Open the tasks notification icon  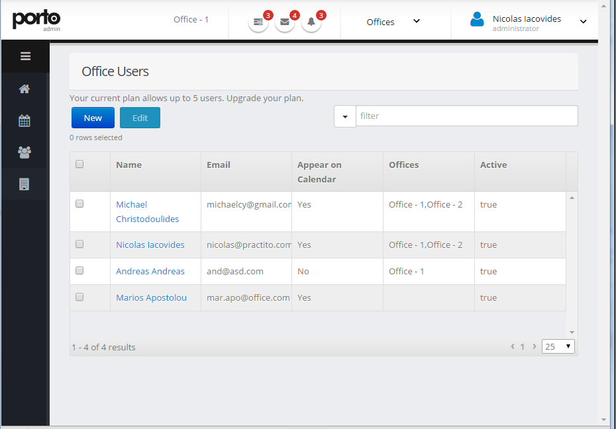click(258, 22)
